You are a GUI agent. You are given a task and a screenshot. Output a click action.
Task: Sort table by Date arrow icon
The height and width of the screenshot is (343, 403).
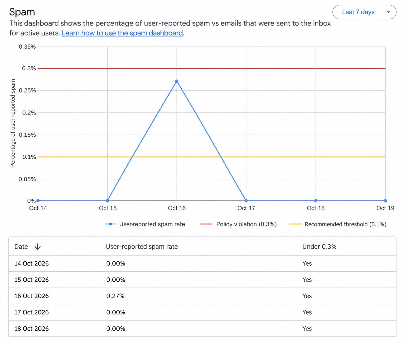[x=38, y=247]
